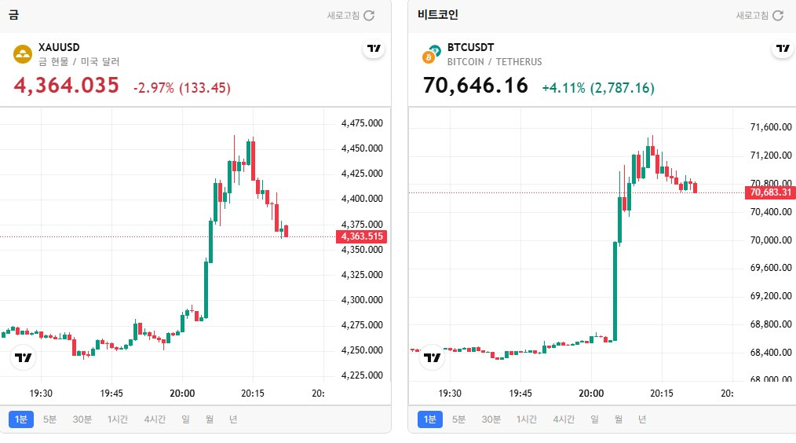Choose 년 (yearly) interval on Bitcoin chart

[x=642, y=419]
